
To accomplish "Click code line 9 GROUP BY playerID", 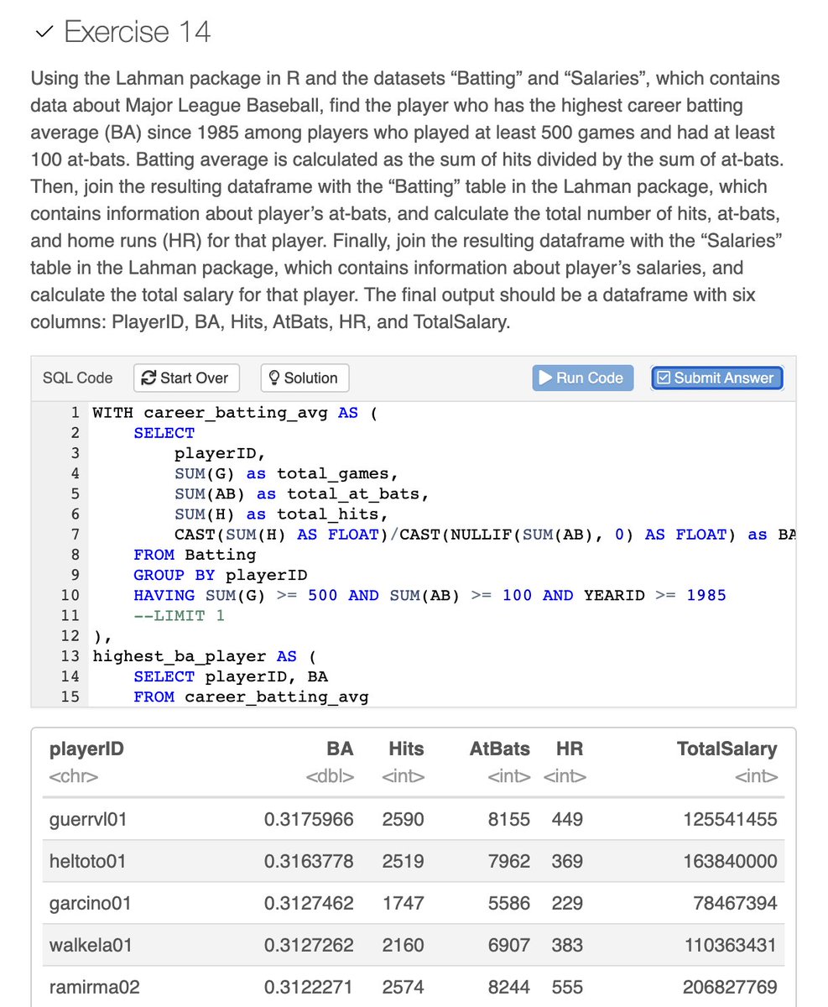I will click(x=221, y=575).
